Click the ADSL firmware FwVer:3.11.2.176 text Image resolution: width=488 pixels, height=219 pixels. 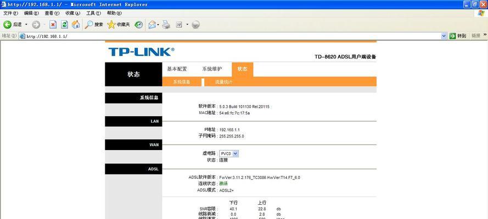(x=260, y=178)
